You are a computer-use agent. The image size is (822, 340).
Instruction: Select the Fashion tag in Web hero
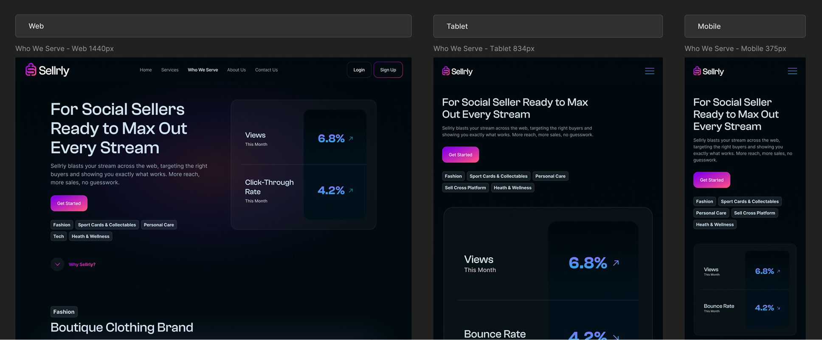click(62, 225)
